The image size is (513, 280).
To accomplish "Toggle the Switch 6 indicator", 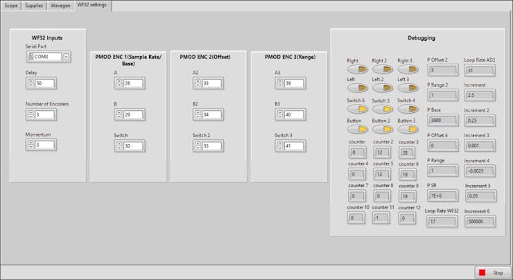I will pyautogui.click(x=357, y=109).
